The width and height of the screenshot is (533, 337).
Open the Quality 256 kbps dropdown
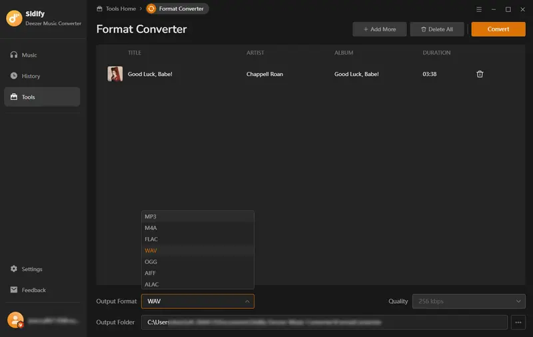(469, 301)
